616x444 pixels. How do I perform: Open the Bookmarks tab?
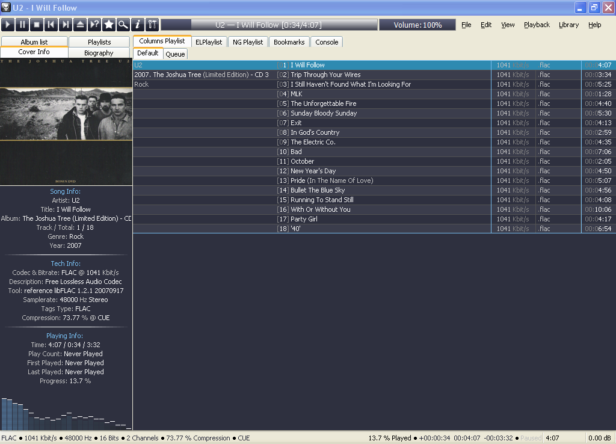pyautogui.click(x=289, y=42)
